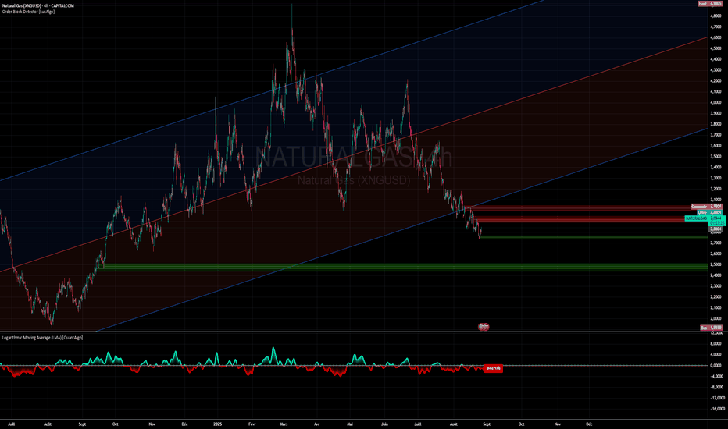Click the Juil label at far left of time axis

11,424
